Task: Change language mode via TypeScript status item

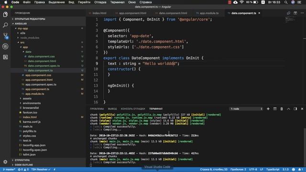Action: [273, 170]
